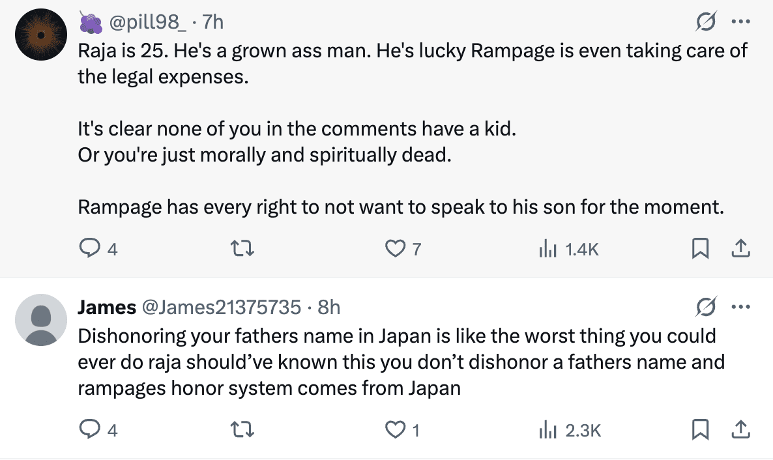Open more options for James's tweet
This screenshot has height=460, width=773.
pos(740,306)
